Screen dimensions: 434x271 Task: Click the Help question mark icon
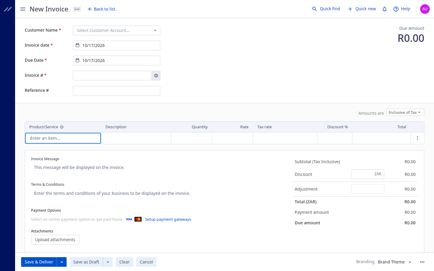coord(396,9)
